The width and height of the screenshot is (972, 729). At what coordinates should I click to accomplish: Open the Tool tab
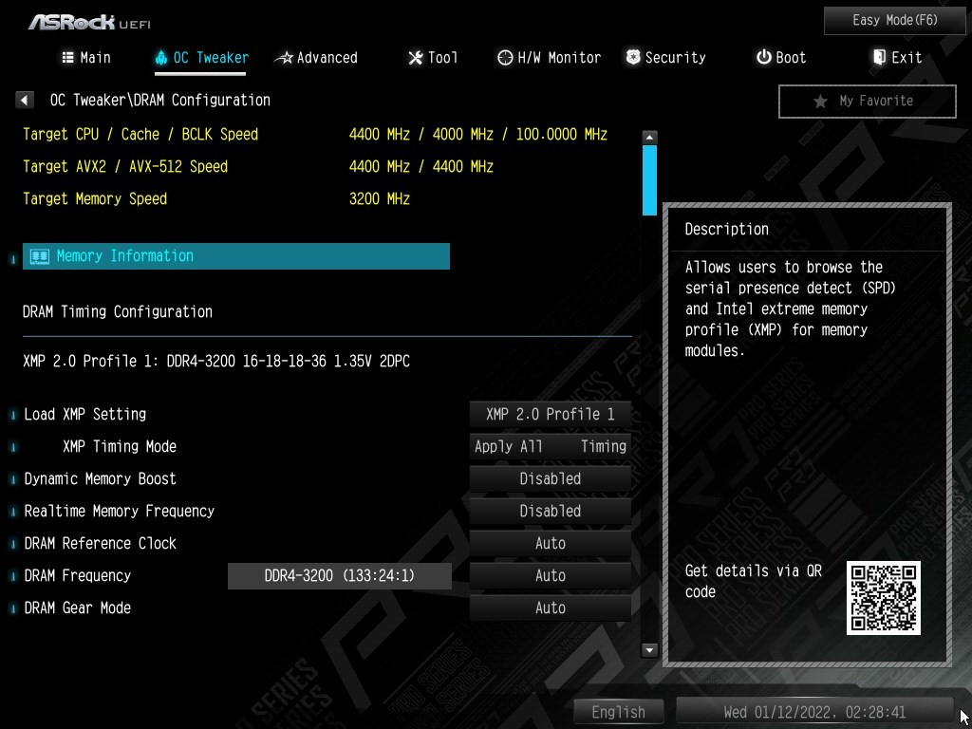coord(433,58)
